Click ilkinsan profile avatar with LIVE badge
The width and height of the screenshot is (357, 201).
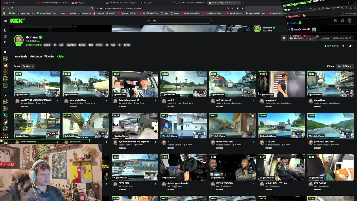click(x=19, y=40)
